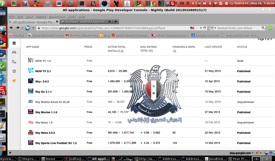This screenshot has height=161, width=275.
Task: Click the Sky Go 3.1.1 app icon
Action: click(31, 91)
